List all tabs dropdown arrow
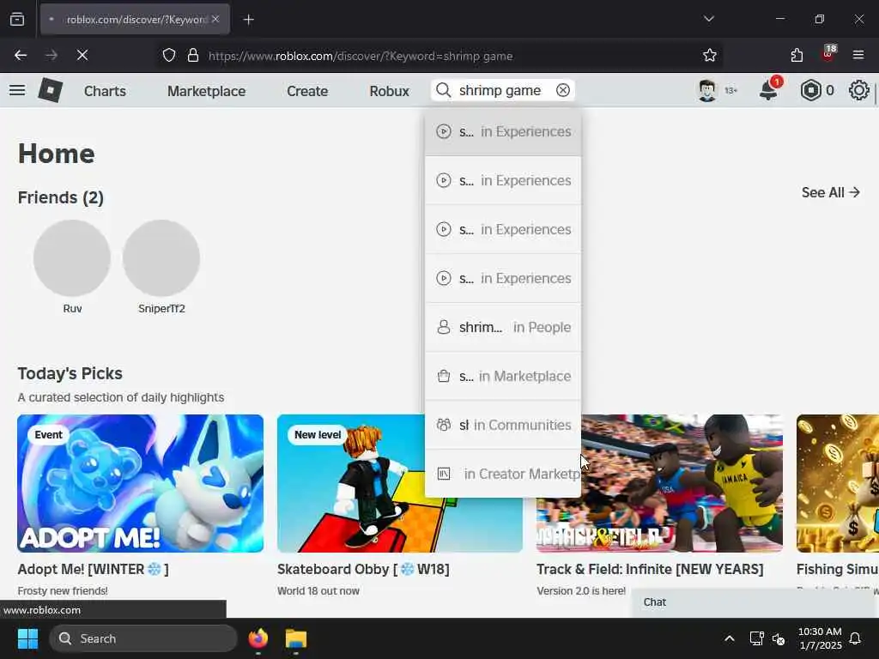Screen dimensions: 879x659 (708, 19)
